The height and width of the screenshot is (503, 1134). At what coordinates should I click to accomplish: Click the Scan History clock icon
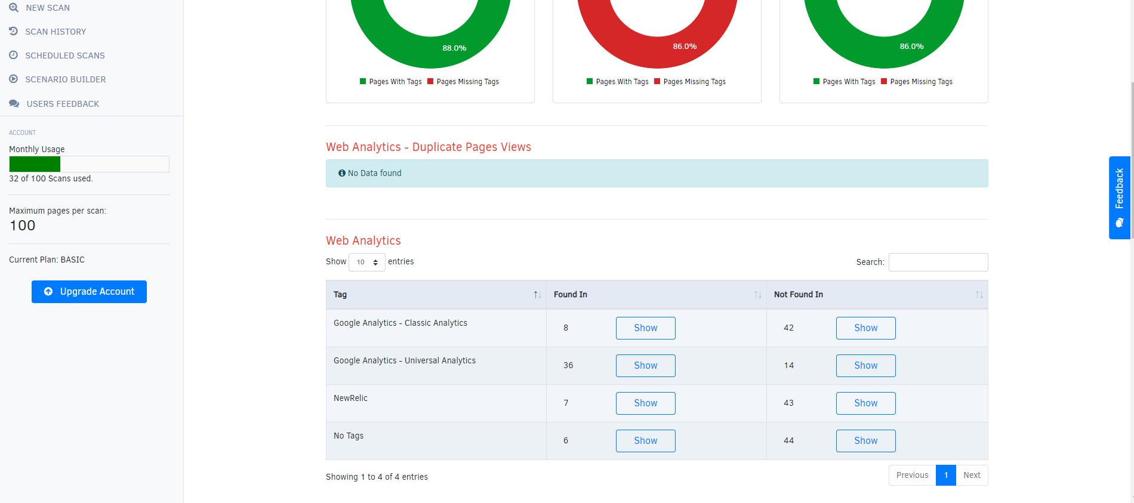click(14, 31)
